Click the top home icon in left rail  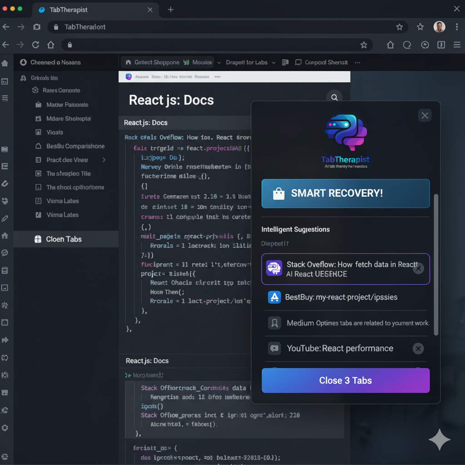coord(5,63)
